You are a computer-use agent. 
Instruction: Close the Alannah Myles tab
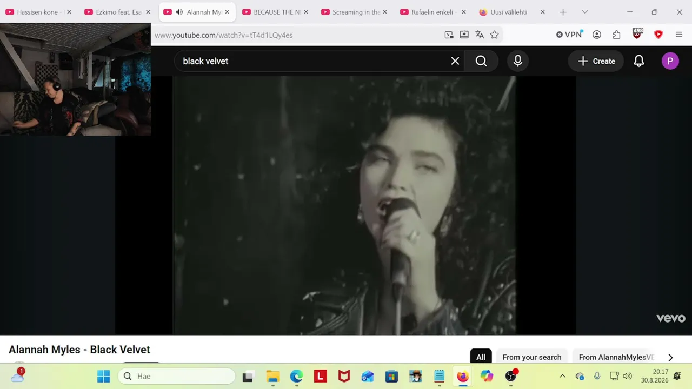pos(227,12)
